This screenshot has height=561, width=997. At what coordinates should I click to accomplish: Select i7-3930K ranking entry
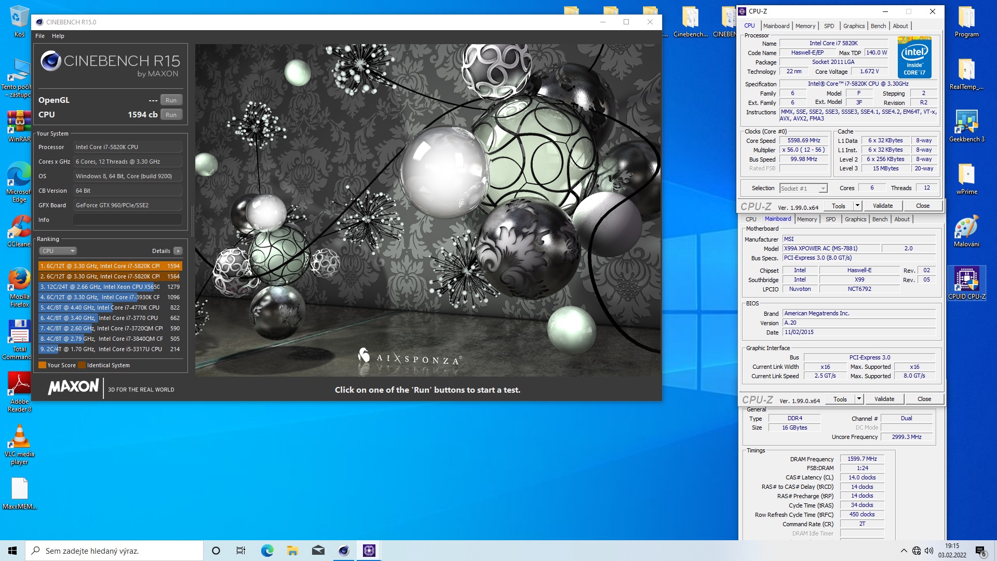(x=110, y=297)
